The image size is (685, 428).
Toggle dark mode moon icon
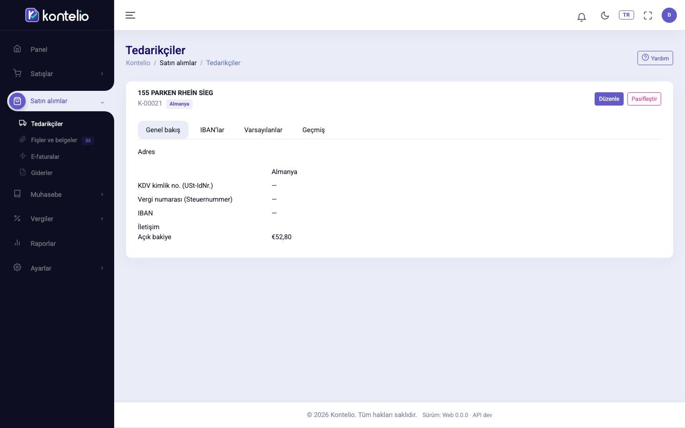[605, 15]
